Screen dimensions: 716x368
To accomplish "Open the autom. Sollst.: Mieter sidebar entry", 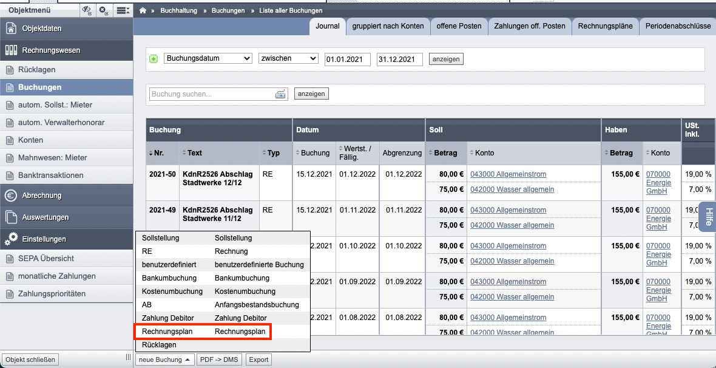I will 67,105.
